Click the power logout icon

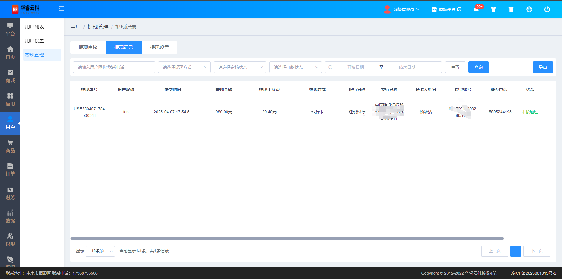tap(547, 9)
